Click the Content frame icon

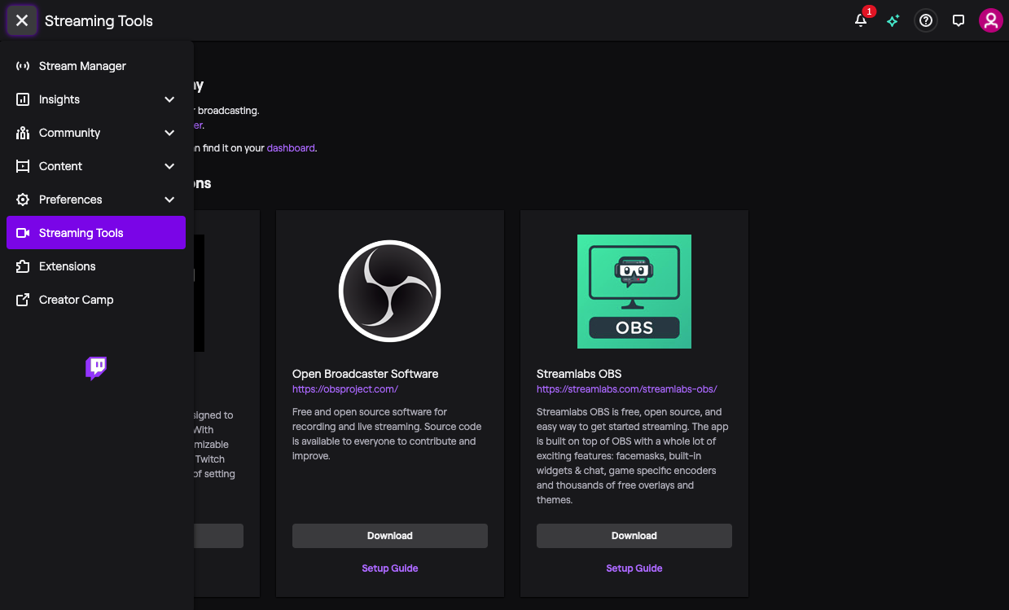point(23,166)
